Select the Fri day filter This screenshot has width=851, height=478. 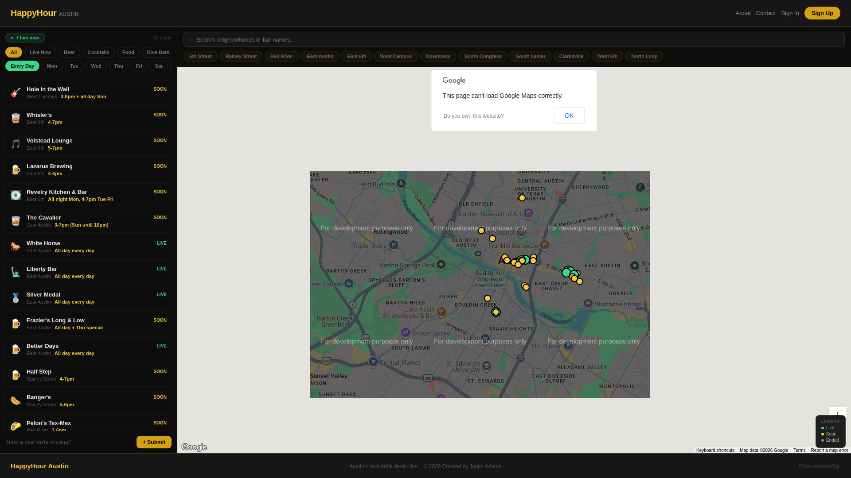[139, 66]
